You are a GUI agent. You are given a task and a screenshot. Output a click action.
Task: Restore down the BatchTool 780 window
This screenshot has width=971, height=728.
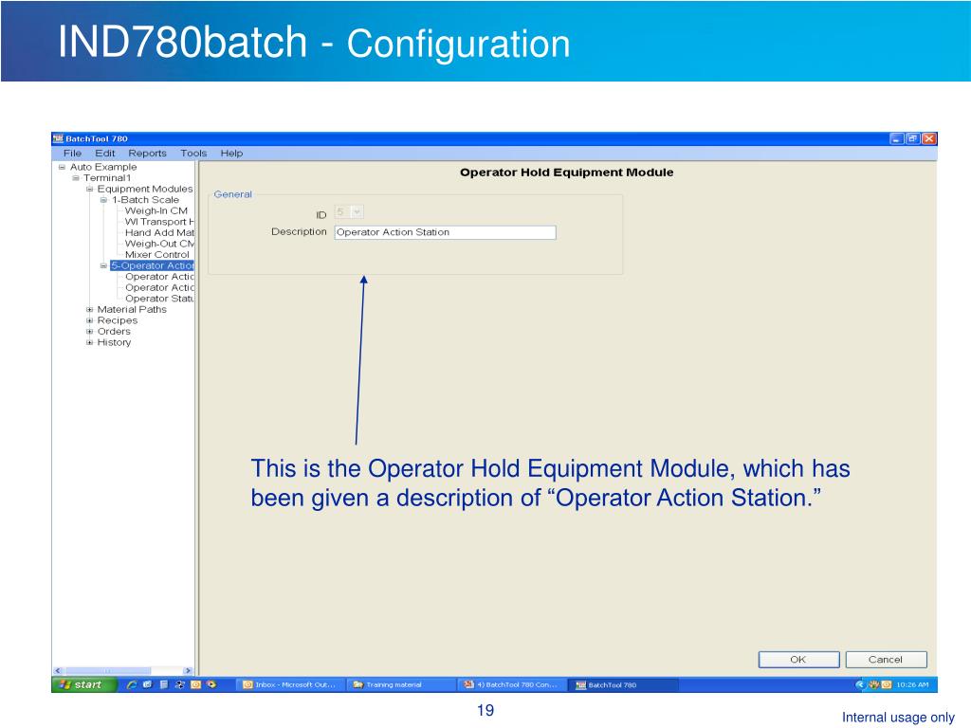913,138
